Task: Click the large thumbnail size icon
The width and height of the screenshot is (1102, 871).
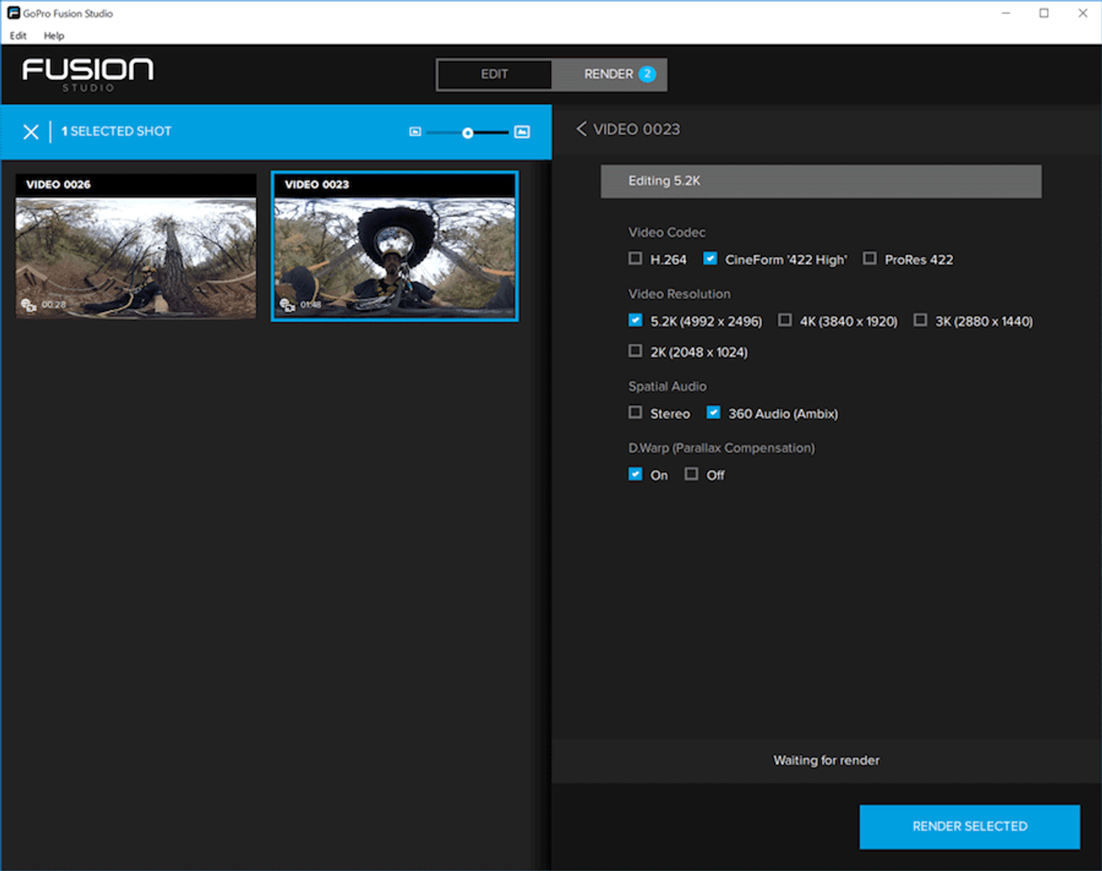Action: pos(522,132)
